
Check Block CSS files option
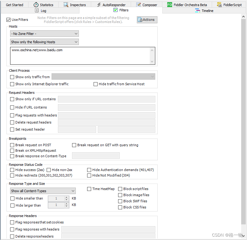tap(120, 207)
